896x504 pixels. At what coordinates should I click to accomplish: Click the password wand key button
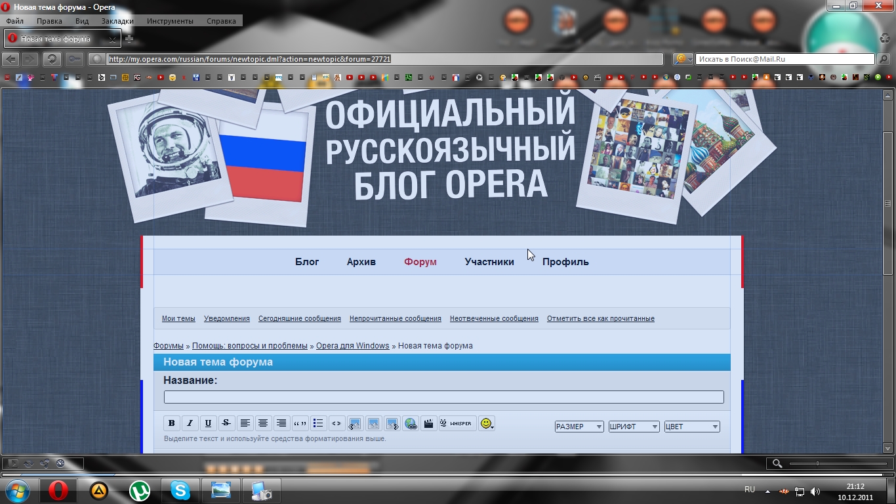coord(74,59)
